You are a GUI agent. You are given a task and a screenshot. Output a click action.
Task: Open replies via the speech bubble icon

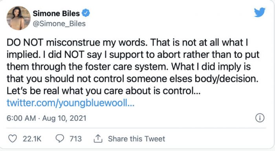pyautogui.click(x=60, y=138)
